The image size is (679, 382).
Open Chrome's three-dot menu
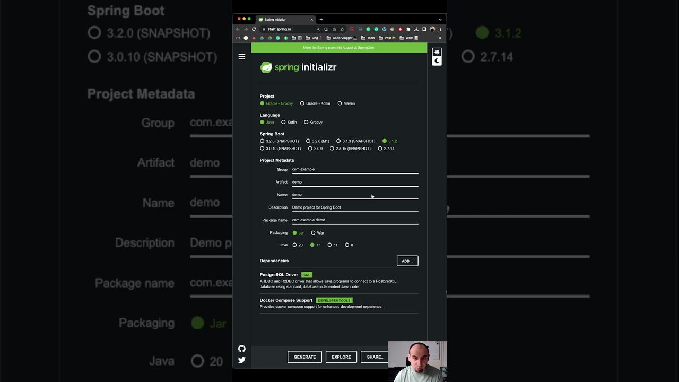(x=440, y=29)
